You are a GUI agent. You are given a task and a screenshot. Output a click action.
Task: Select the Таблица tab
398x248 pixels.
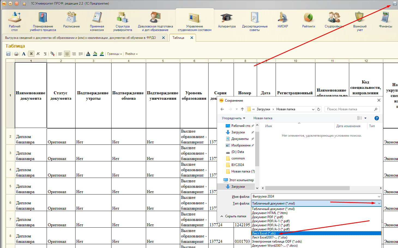178,38
